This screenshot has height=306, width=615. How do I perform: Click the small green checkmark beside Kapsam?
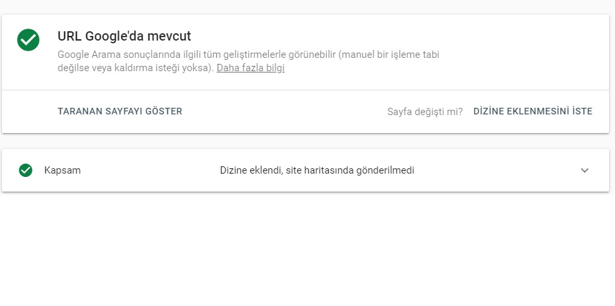tap(25, 170)
